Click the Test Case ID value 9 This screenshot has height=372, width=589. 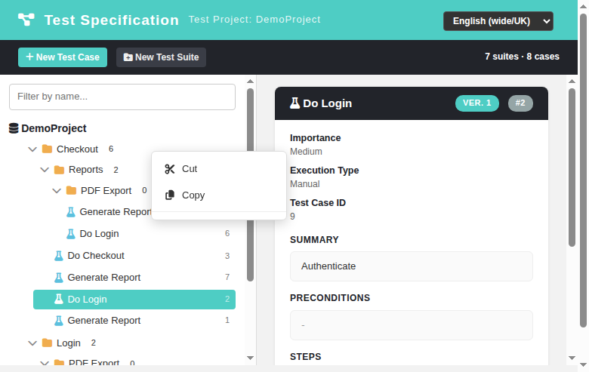pos(293,217)
